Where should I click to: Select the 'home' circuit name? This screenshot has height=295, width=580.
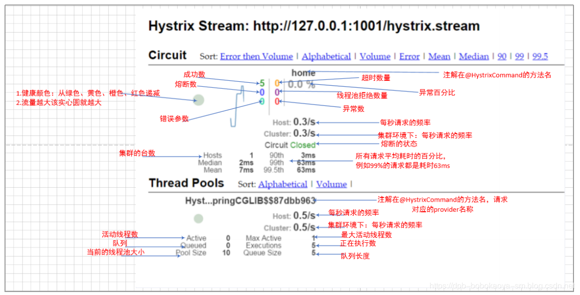[304, 73]
